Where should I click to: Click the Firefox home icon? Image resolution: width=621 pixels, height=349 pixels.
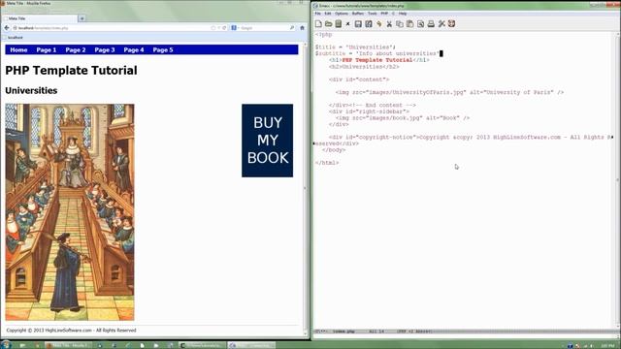tap(302, 28)
